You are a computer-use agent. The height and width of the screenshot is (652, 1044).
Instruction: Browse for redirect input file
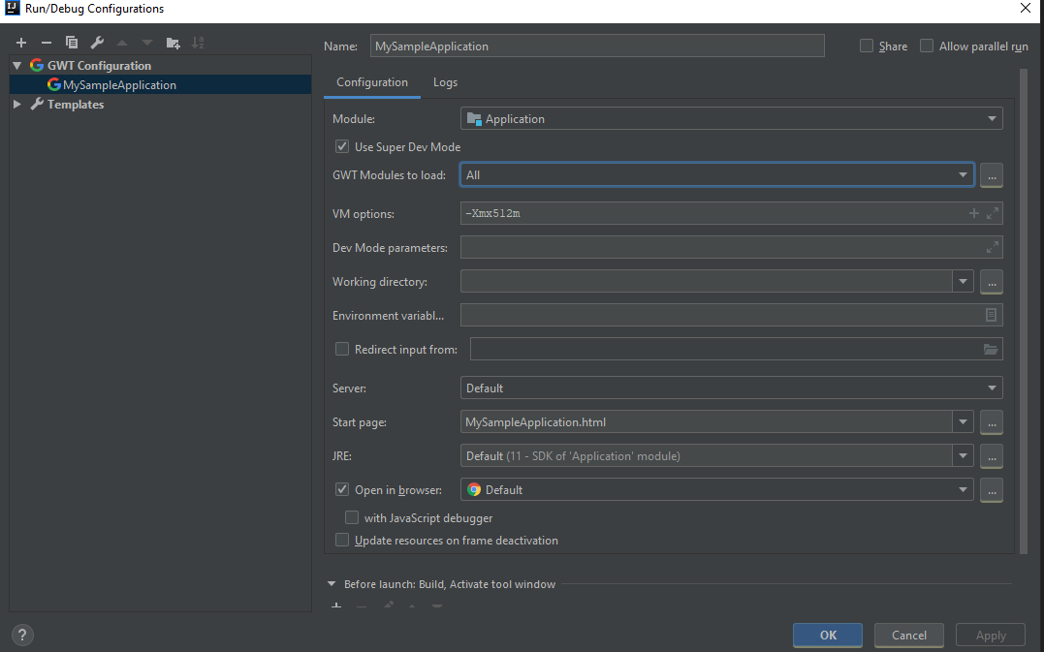pos(991,350)
